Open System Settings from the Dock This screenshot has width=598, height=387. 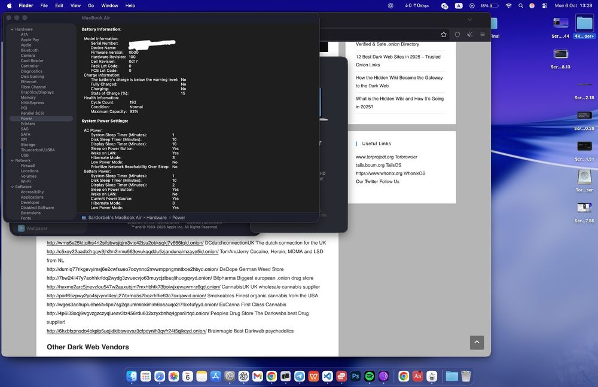point(230,376)
